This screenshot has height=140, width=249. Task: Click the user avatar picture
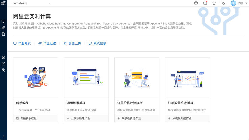point(233,3)
